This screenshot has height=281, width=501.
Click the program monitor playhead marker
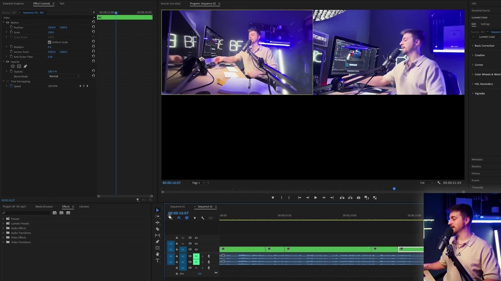tap(394, 189)
